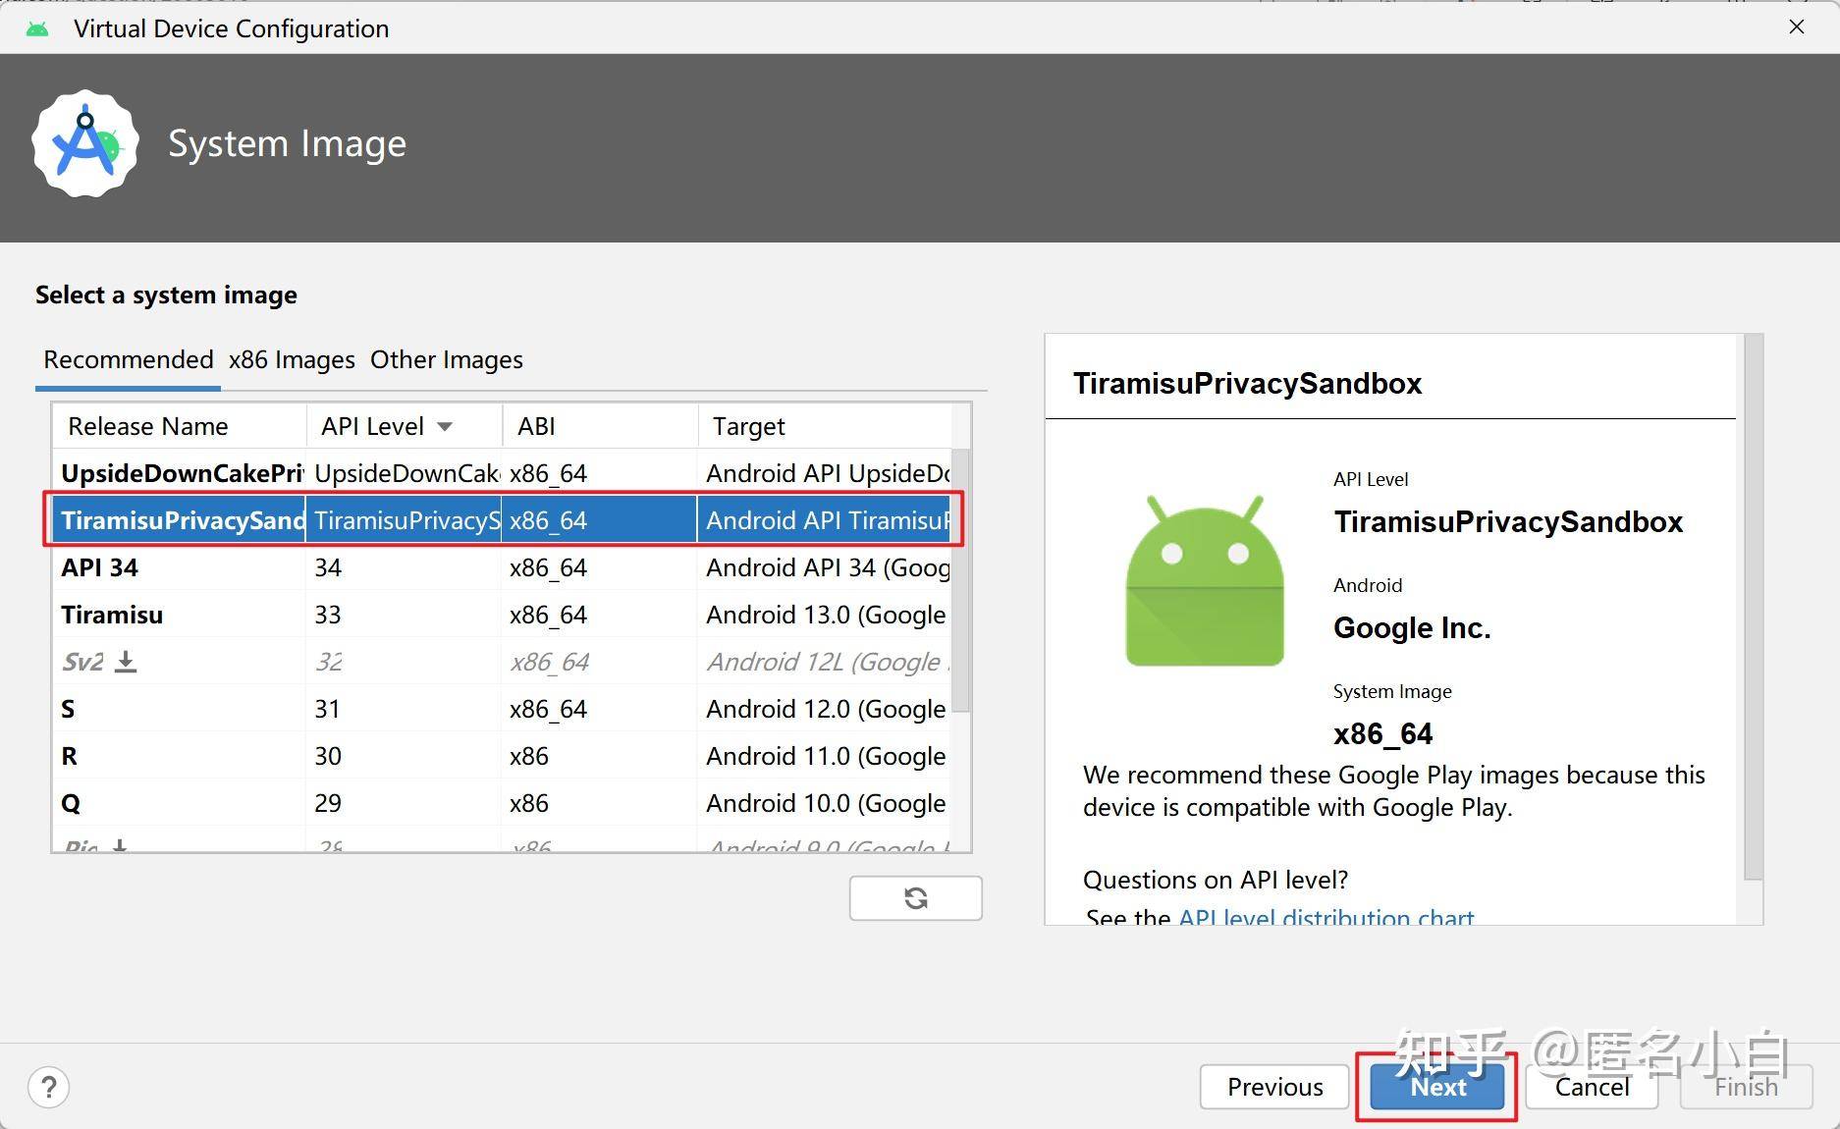The width and height of the screenshot is (1840, 1129).
Task: Click the system image table vertical scrollbar
Action: (x=961, y=581)
